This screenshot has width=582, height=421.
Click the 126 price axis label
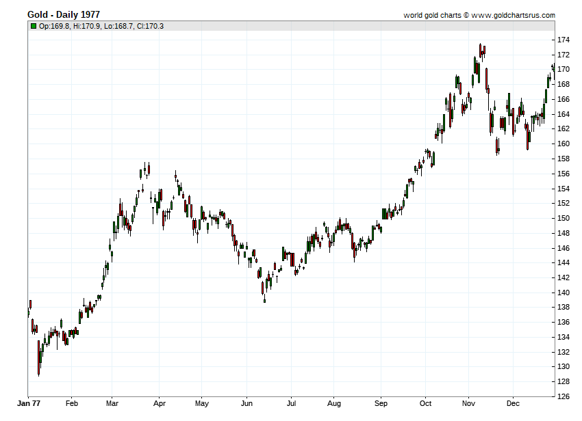(564, 396)
